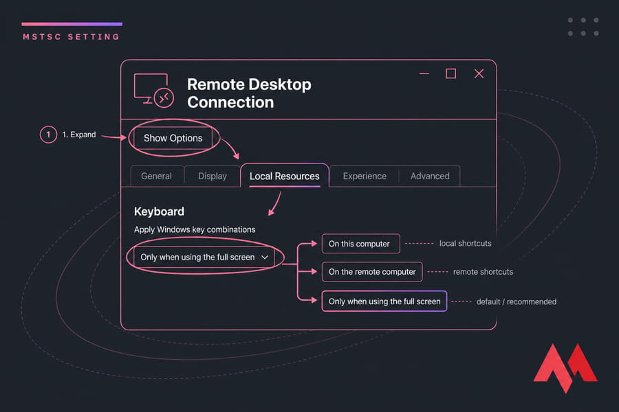619x412 pixels.
Task: Open the Advanced tab
Action: [430, 176]
